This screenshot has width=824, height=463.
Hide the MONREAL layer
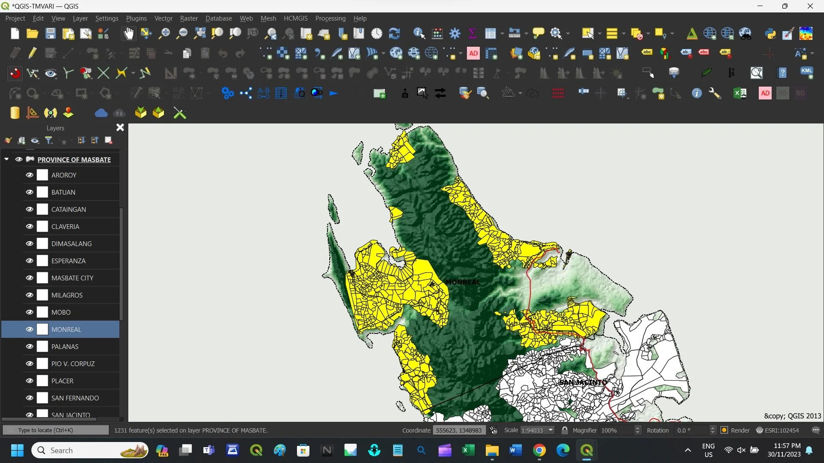pos(29,329)
